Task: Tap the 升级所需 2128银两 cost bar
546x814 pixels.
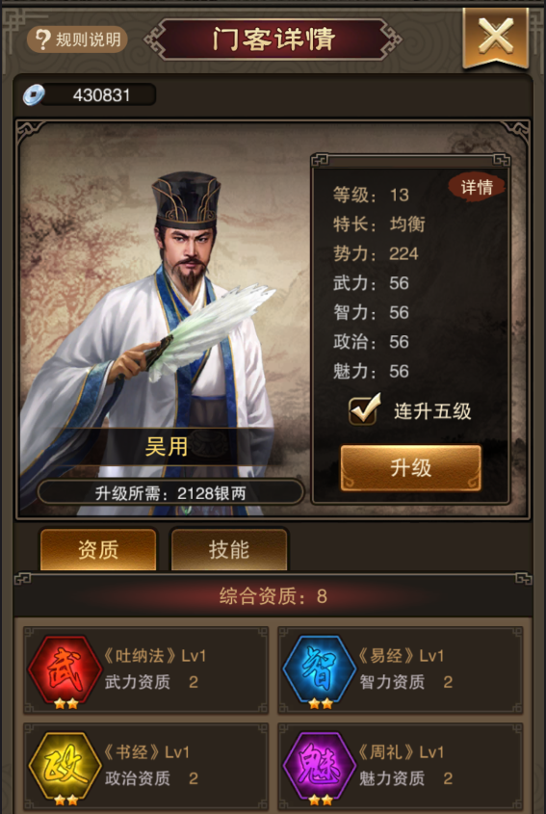Action: pos(170,492)
